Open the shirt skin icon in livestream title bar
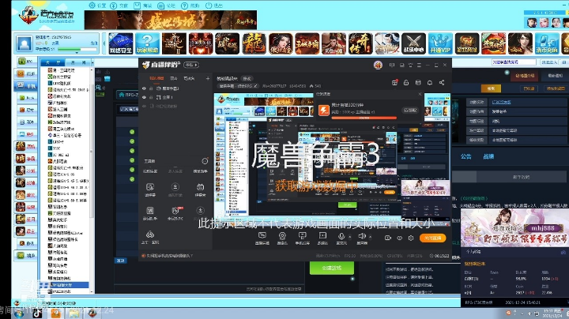This screenshot has width=569, height=319. (410, 66)
